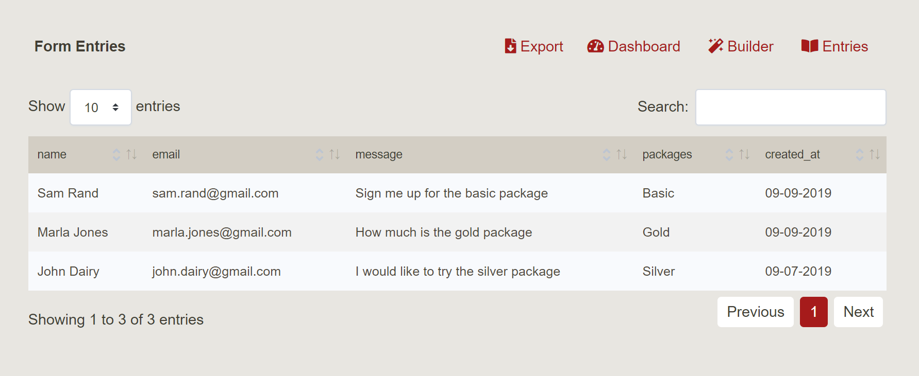Image resolution: width=919 pixels, height=376 pixels.
Task: Open the Dashboard menu link
Action: [644, 46]
